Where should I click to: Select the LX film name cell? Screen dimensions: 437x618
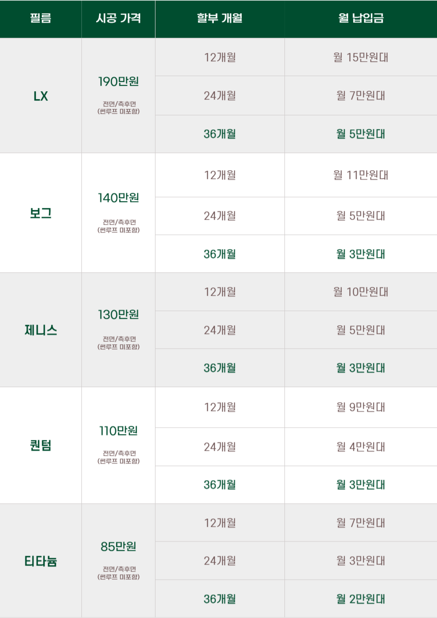[41, 96]
